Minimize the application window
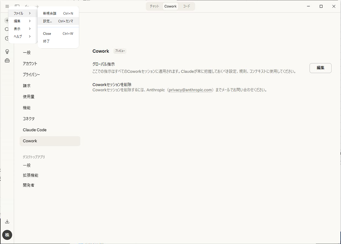This screenshot has height=244, width=341. (x=308, y=6)
